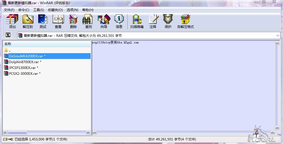Click status text 已经选择 1,453,006 字节
This screenshot has width=283, height=144.
pyautogui.click(x=41, y=139)
